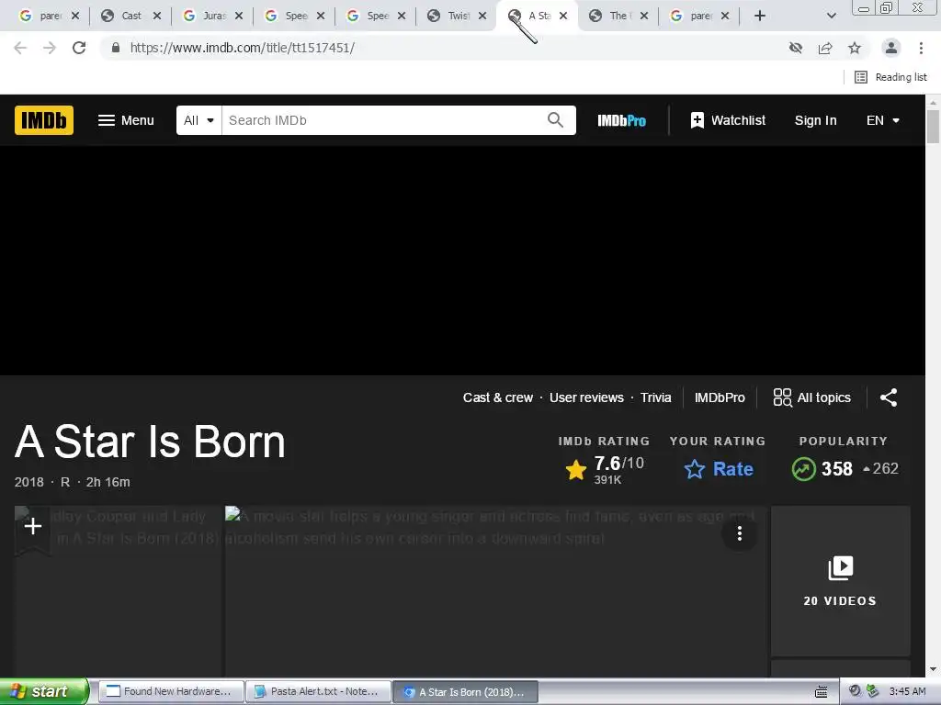
Task: Open the Windows start menu
Action: (43, 691)
